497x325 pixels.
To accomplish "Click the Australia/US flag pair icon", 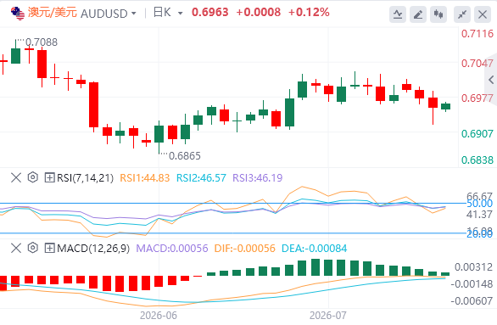I will [18, 14].
